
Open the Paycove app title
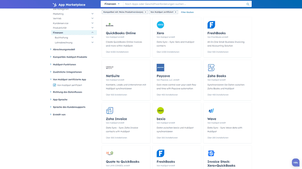point(163,76)
